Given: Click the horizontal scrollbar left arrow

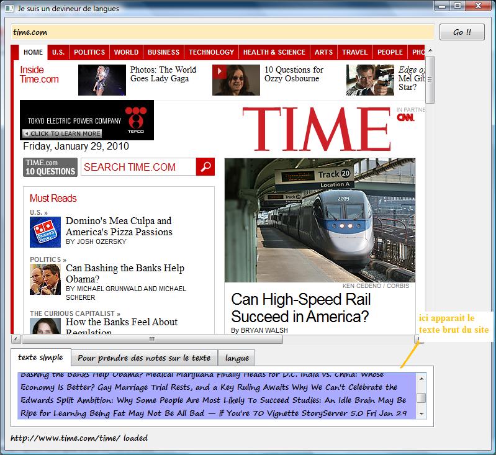Looking at the screenshot, I should (x=16, y=339).
